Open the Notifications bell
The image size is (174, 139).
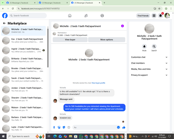(x=160, y=16)
